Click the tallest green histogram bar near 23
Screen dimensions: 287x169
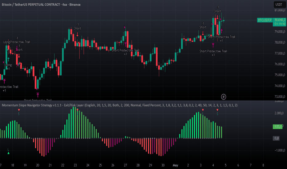click(x=73, y=122)
